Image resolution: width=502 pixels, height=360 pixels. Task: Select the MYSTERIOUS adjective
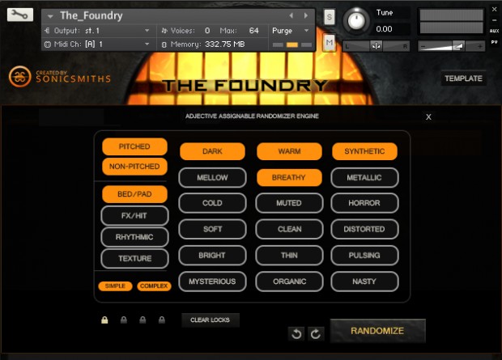pyautogui.click(x=212, y=282)
